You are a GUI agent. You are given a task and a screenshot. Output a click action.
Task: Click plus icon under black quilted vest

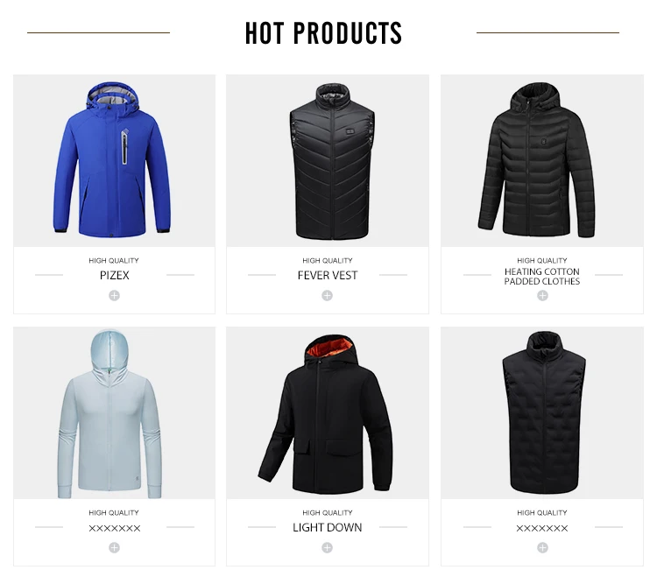click(542, 548)
